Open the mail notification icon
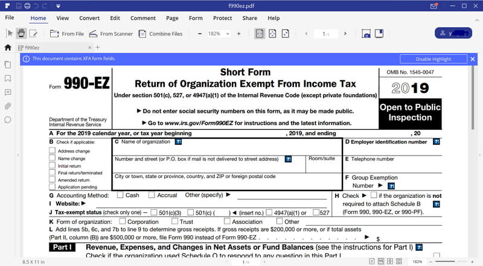The image size is (483, 266). (x=433, y=6)
